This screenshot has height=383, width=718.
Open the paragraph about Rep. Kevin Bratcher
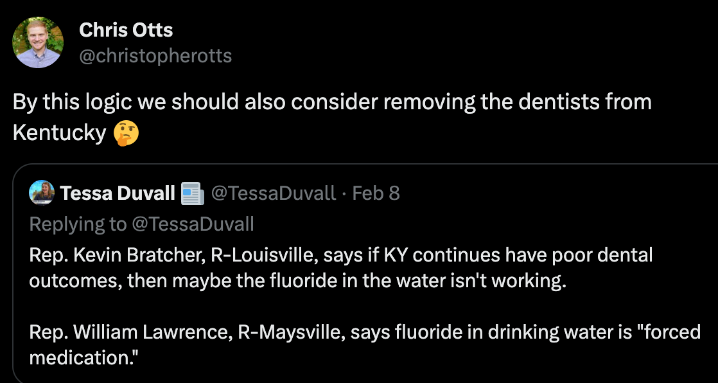(x=340, y=255)
